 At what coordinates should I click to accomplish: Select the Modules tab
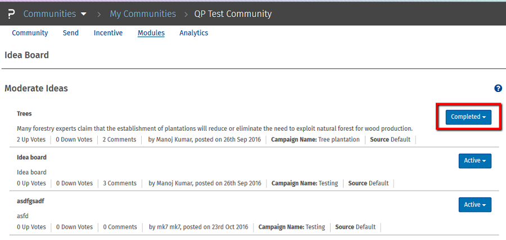tap(151, 33)
